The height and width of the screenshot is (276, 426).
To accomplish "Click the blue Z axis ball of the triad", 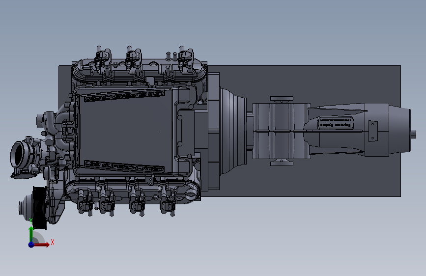I will click(31, 245).
